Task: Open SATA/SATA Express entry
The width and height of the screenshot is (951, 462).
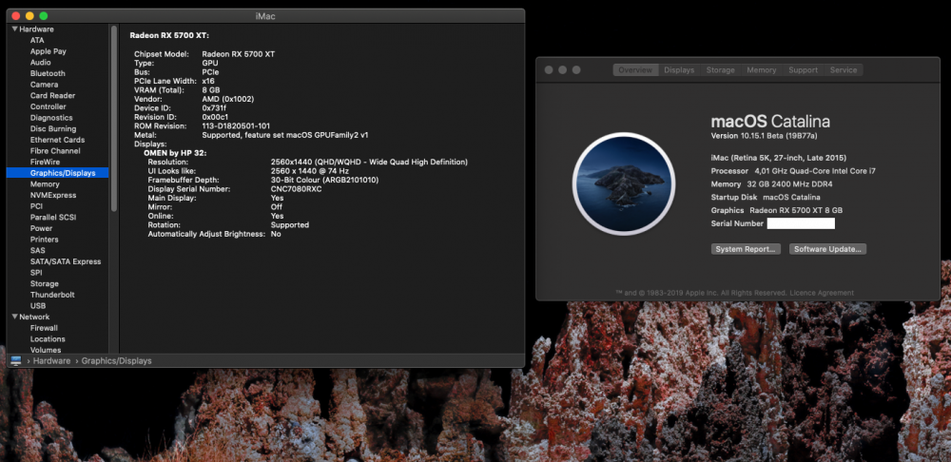Action: (66, 261)
